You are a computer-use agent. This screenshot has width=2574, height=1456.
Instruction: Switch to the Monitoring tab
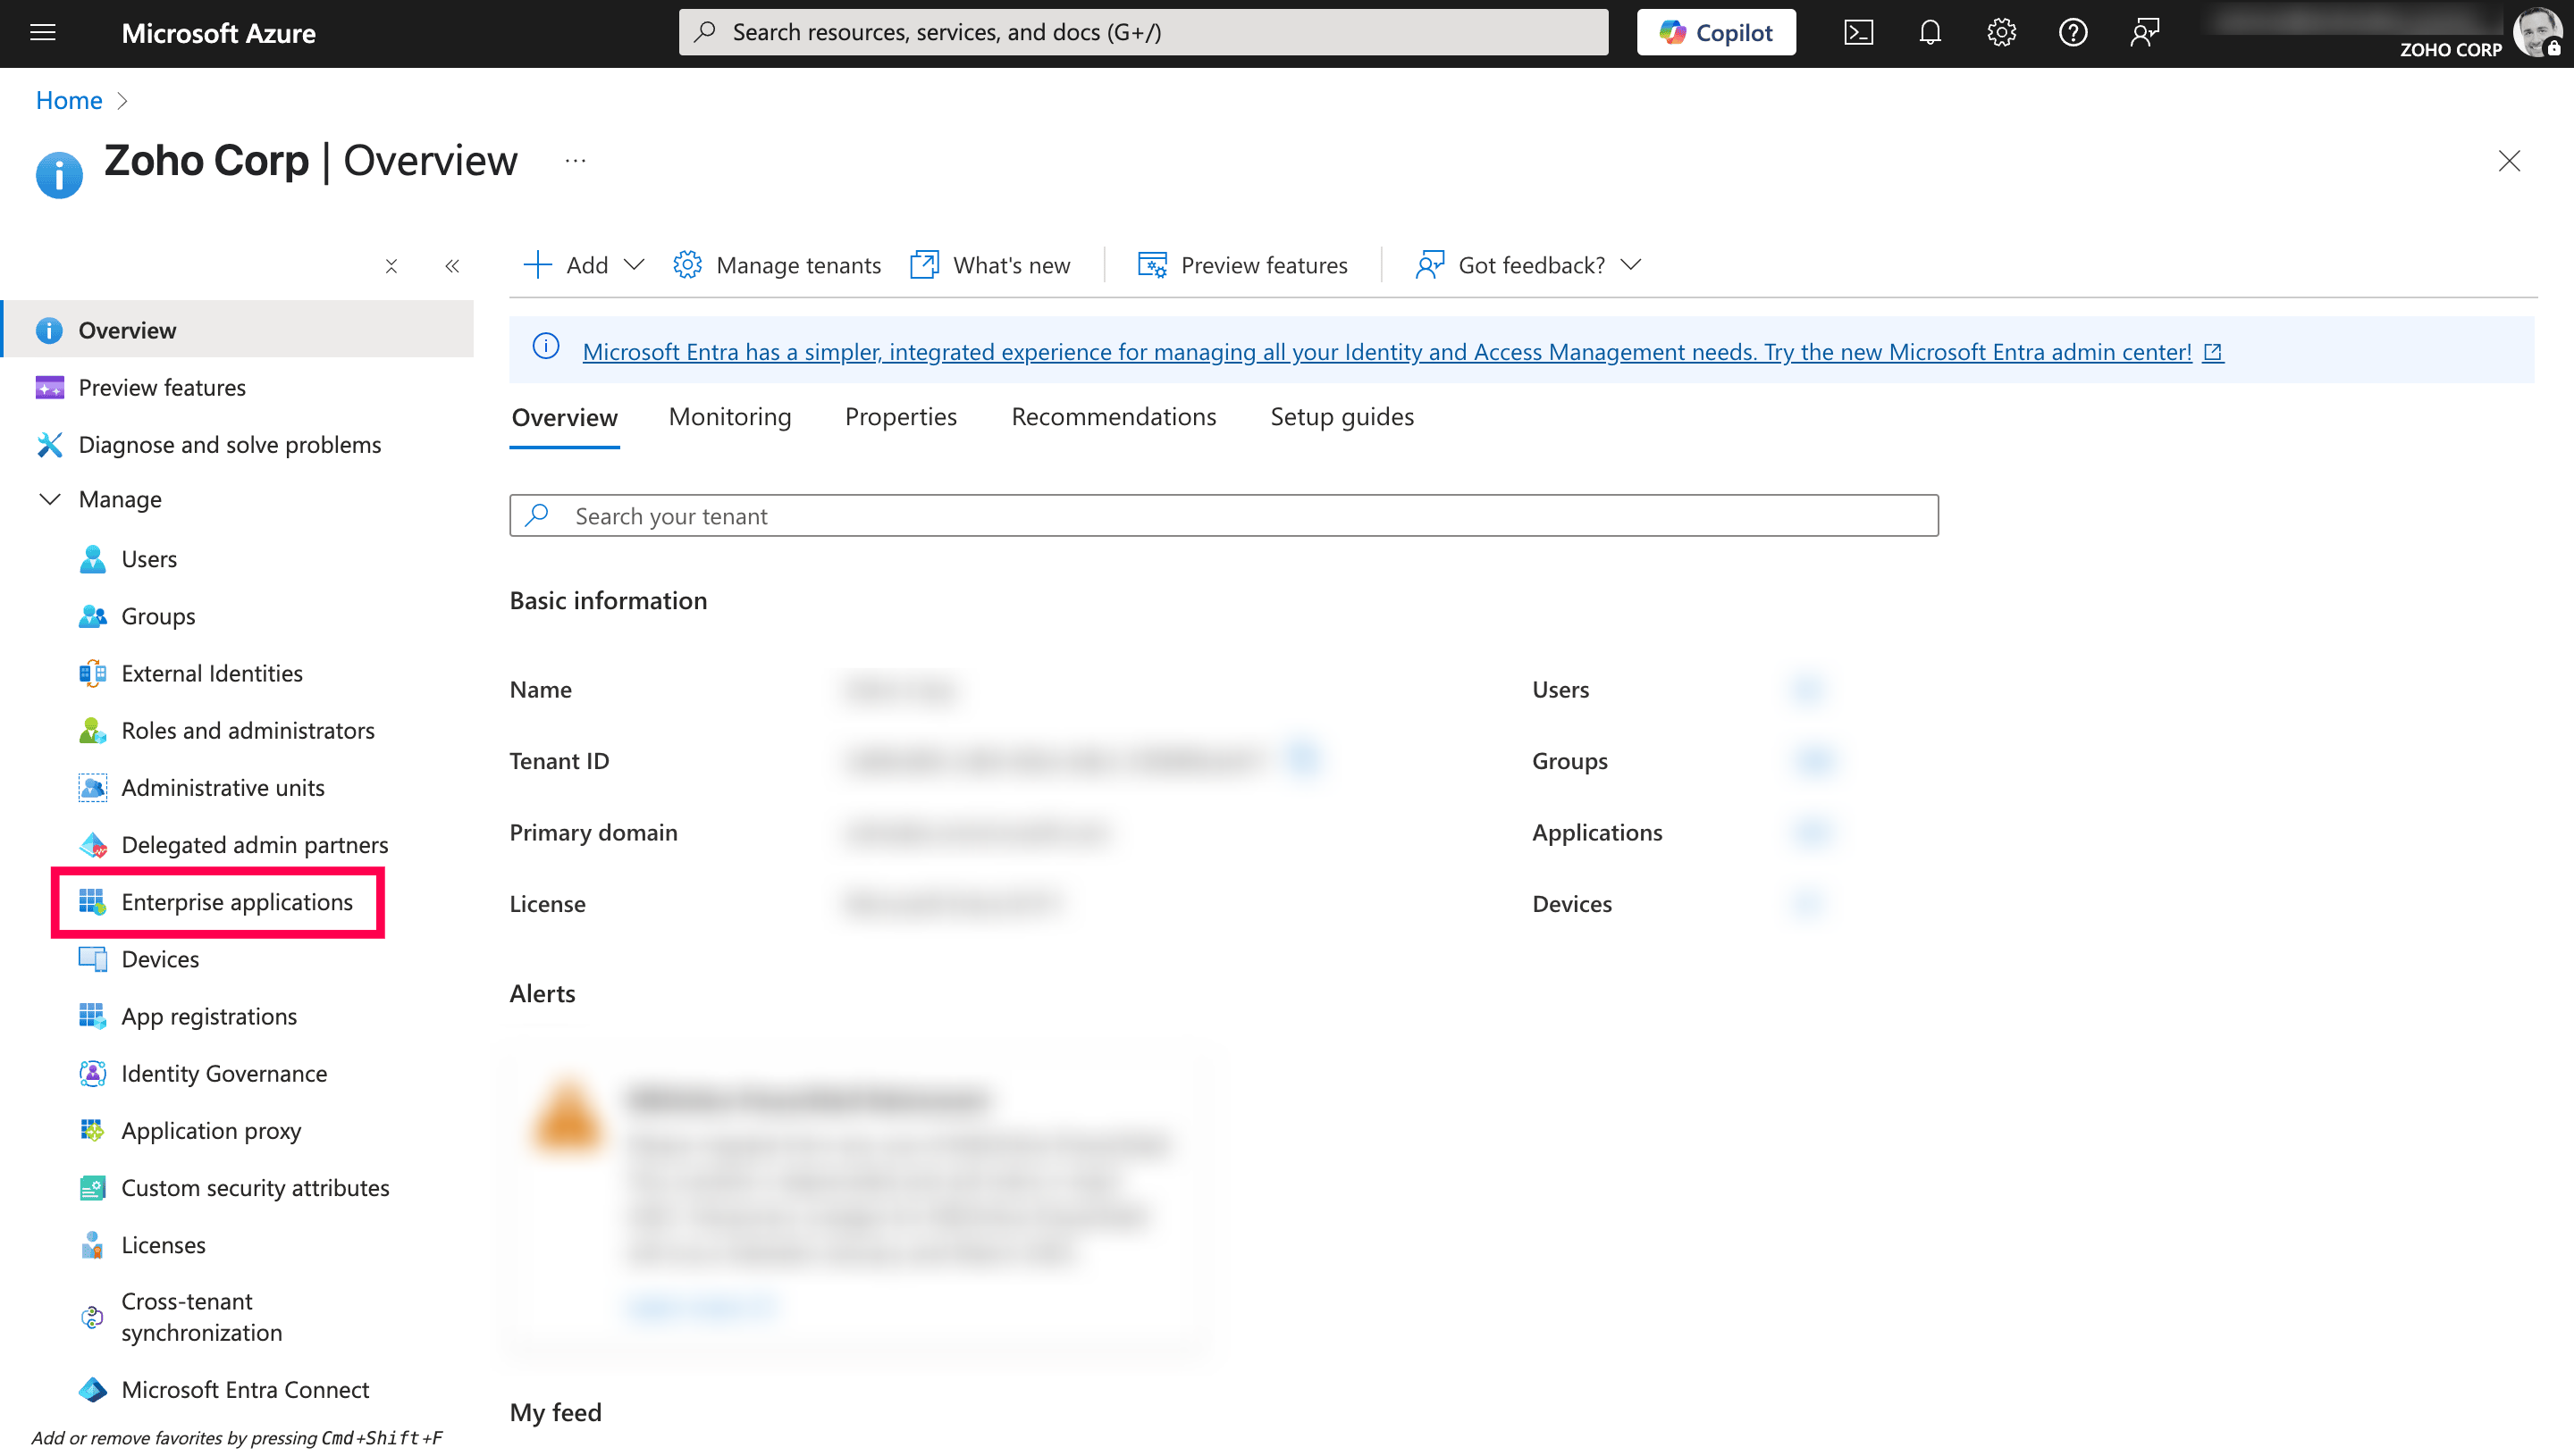click(729, 417)
